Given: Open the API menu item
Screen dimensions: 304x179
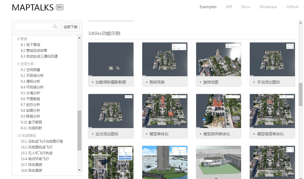Looking at the screenshot, I should click(x=229, y=7).
